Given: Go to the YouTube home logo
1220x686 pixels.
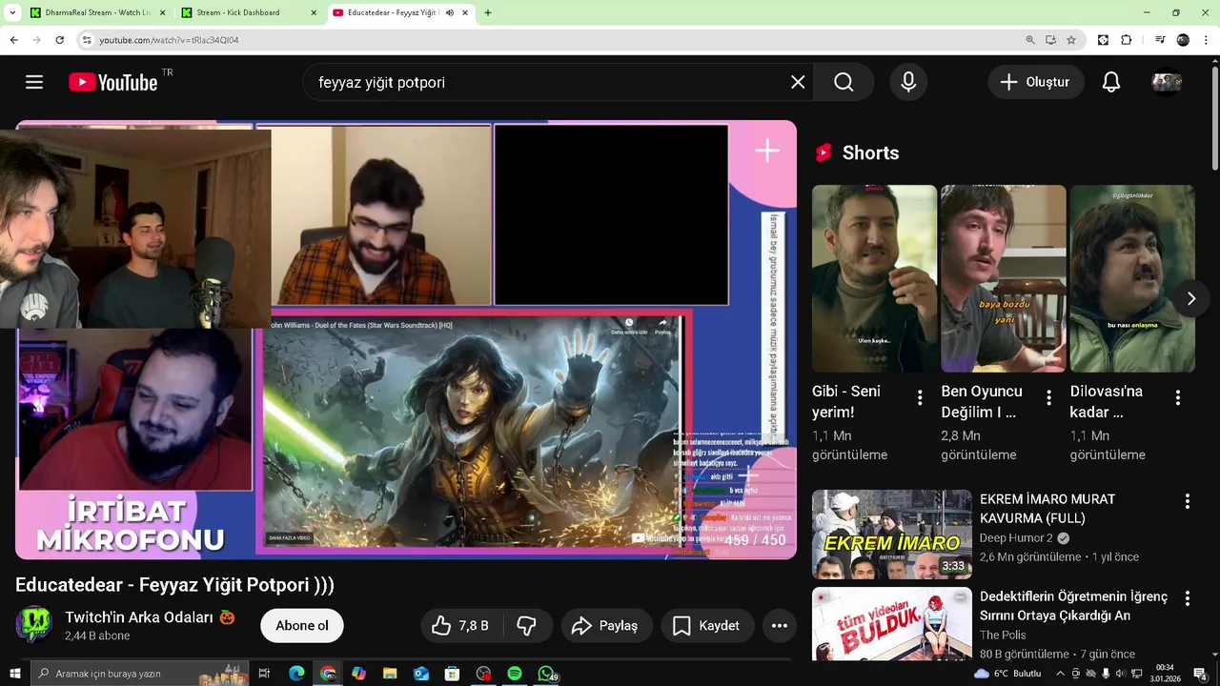Looking at the screenshot, I should (x=113, y=83).
